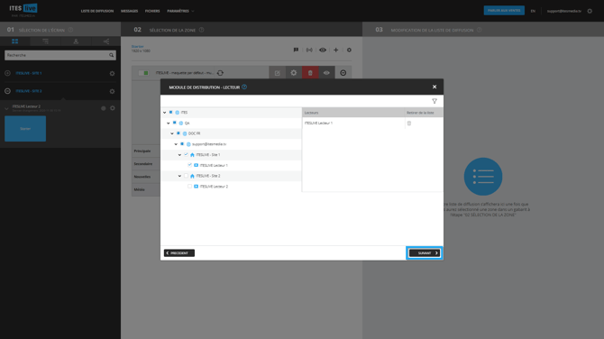Open the Fichiers menu
The height and width of the screenshot is (339, 604).
(x=152, y=11)
